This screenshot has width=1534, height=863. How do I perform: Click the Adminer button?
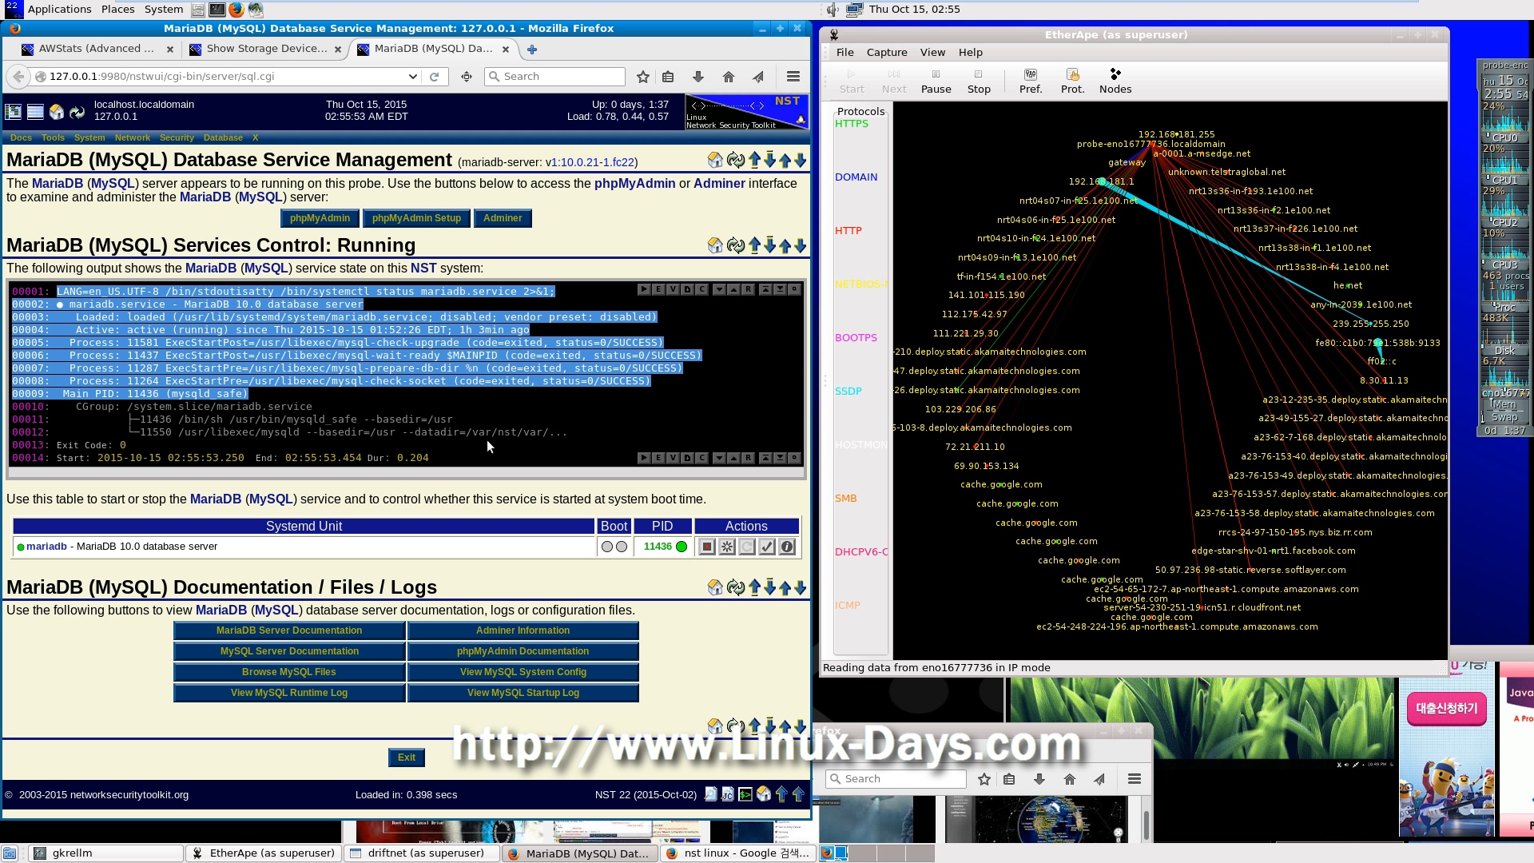point(503,218)
